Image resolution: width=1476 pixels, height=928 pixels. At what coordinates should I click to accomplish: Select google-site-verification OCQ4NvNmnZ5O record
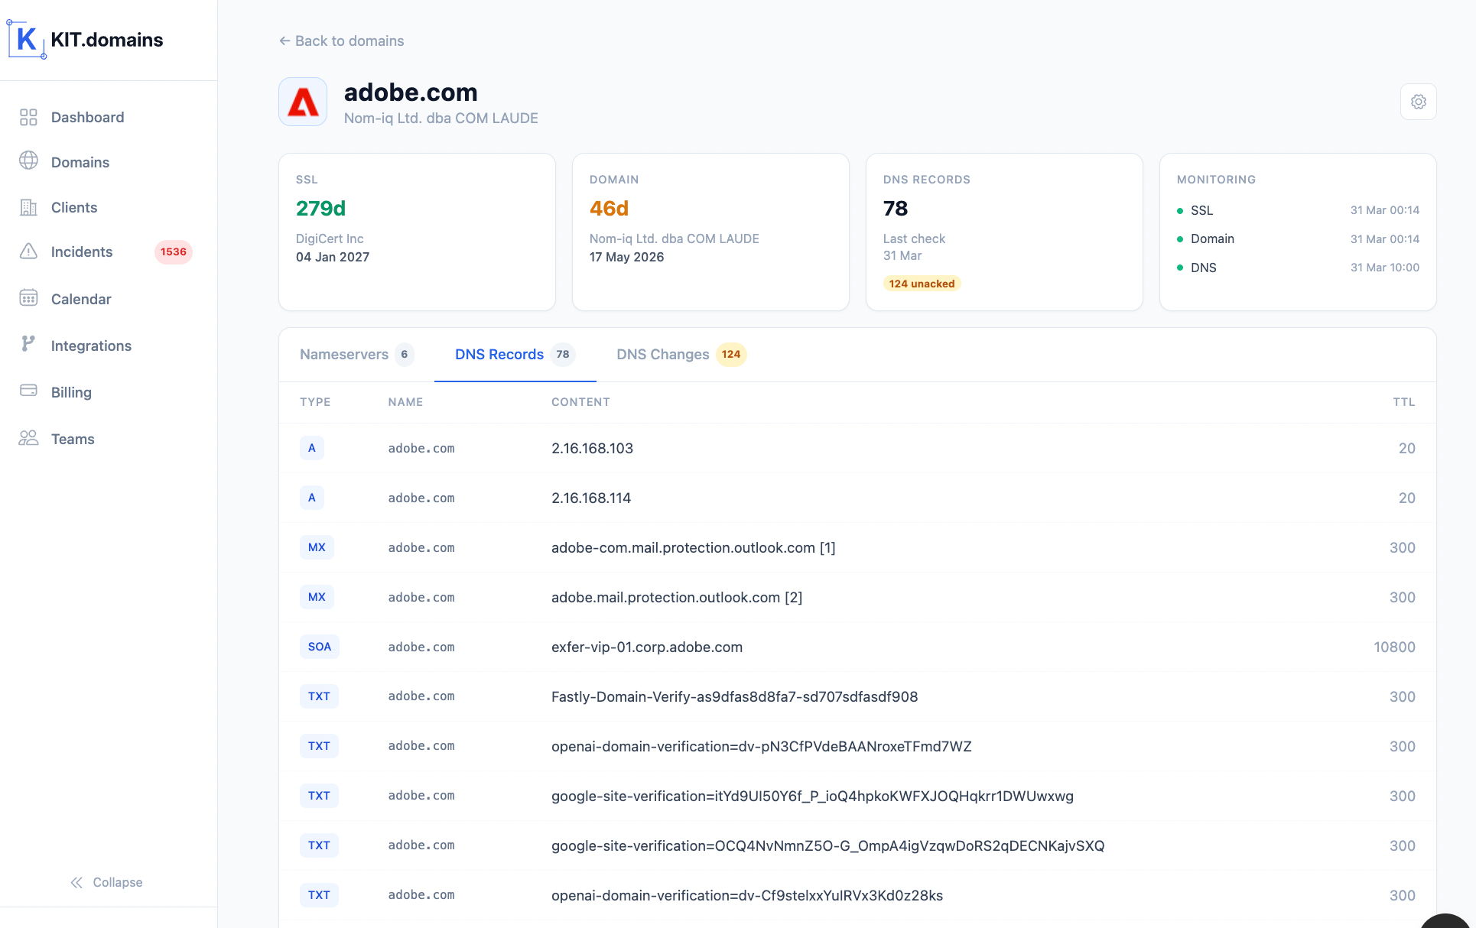point(827,845)
